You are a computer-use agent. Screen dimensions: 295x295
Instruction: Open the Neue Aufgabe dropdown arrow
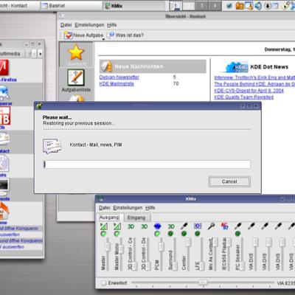(103, 39)
